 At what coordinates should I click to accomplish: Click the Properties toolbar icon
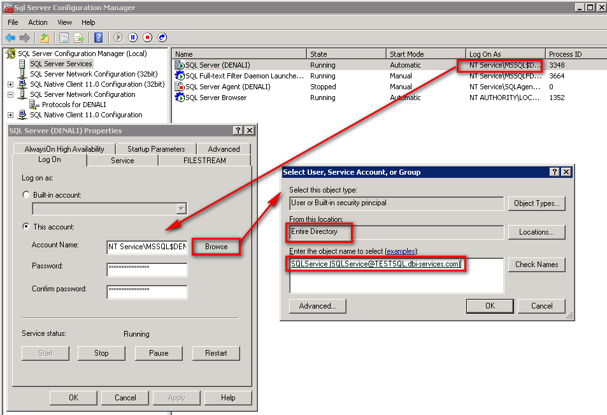[64, 38]
